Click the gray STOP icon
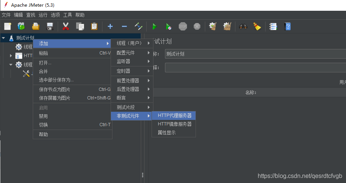 (183, 27)
